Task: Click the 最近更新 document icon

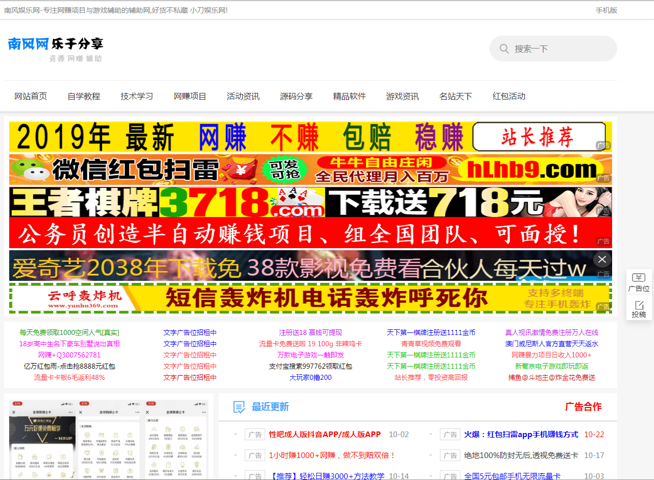Action: pos(239,407)
